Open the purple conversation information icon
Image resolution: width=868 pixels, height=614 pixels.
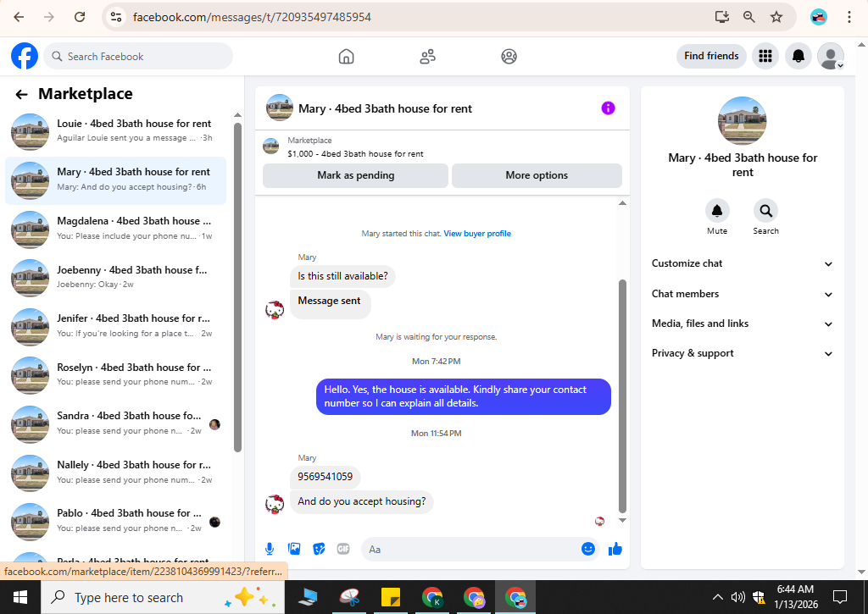pyautogui.click(x=608, y=108)
